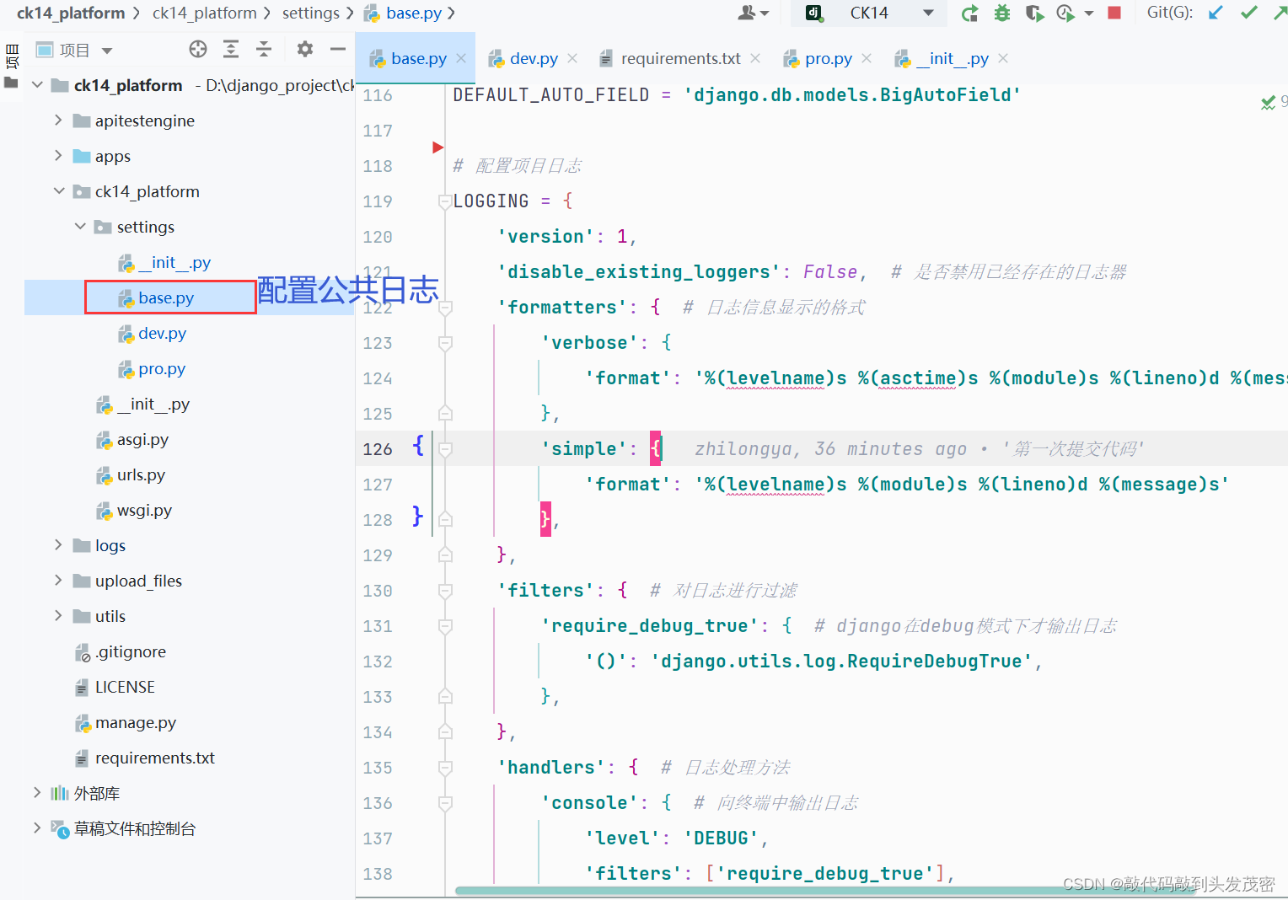This screenshot has width=1288, height=900.
Task: Stop the running process
Action: pos(1114,13)
